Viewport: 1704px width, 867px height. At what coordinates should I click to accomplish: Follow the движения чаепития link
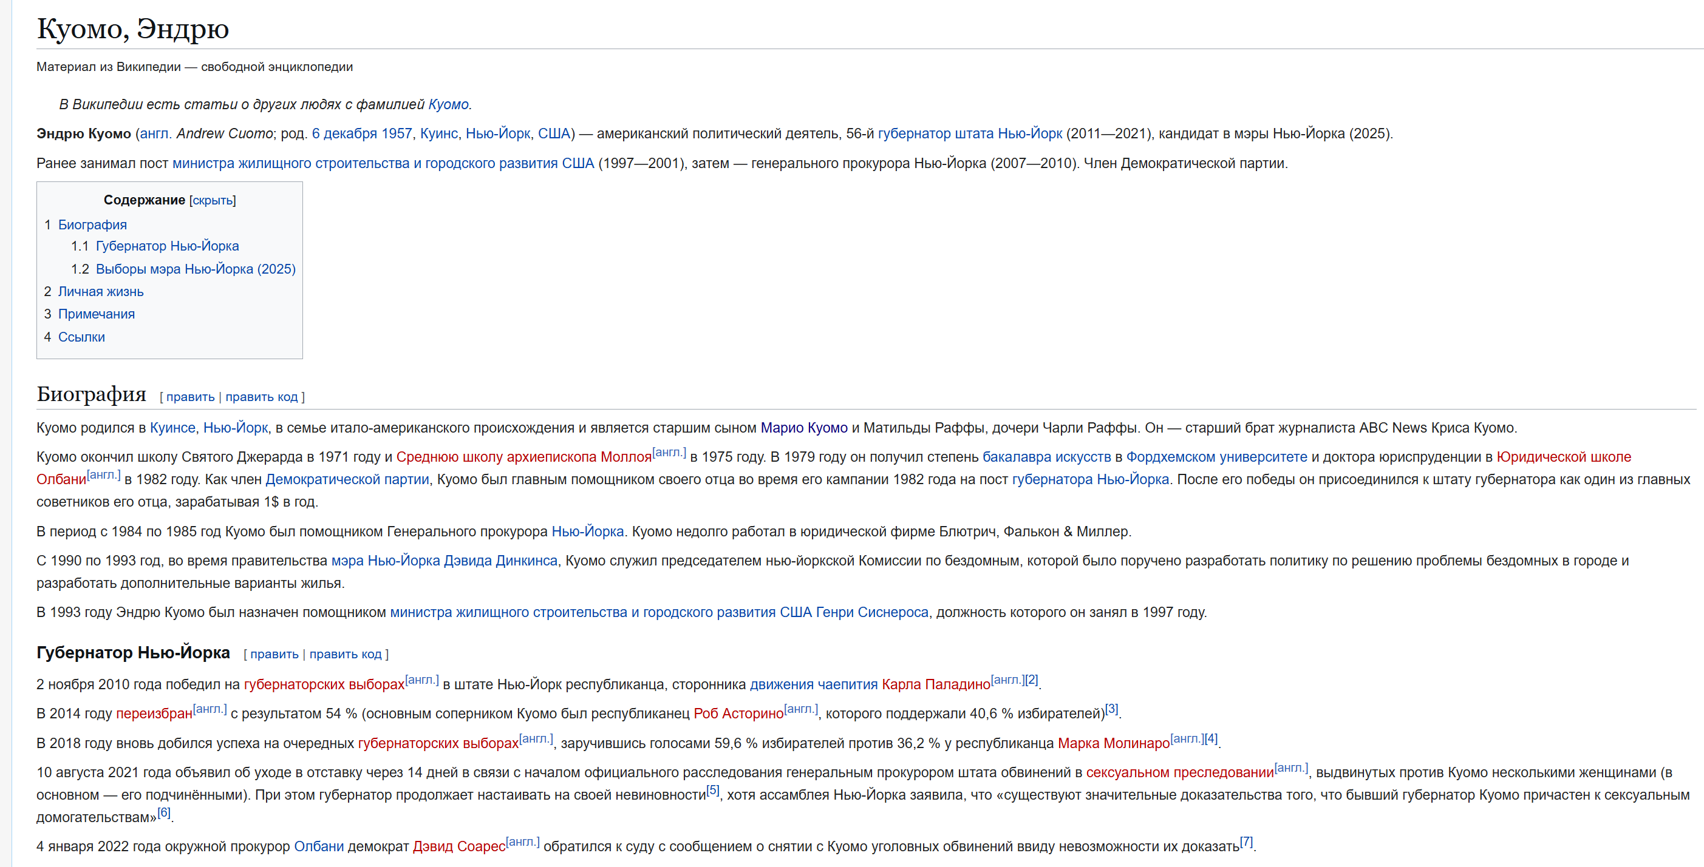click(x=813, y=684)
